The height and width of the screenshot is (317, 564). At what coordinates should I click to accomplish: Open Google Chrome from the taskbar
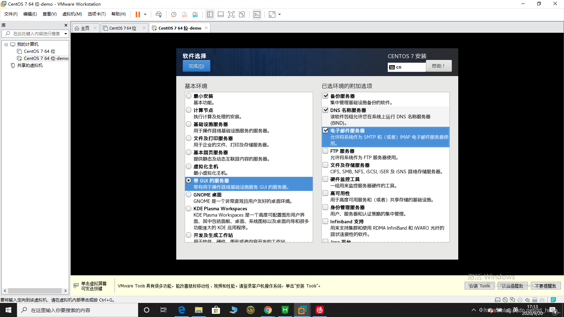point(268,310)
